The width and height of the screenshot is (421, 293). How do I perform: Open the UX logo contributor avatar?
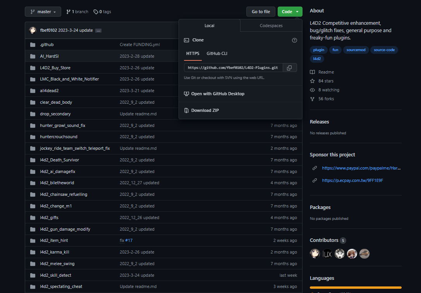327,254
